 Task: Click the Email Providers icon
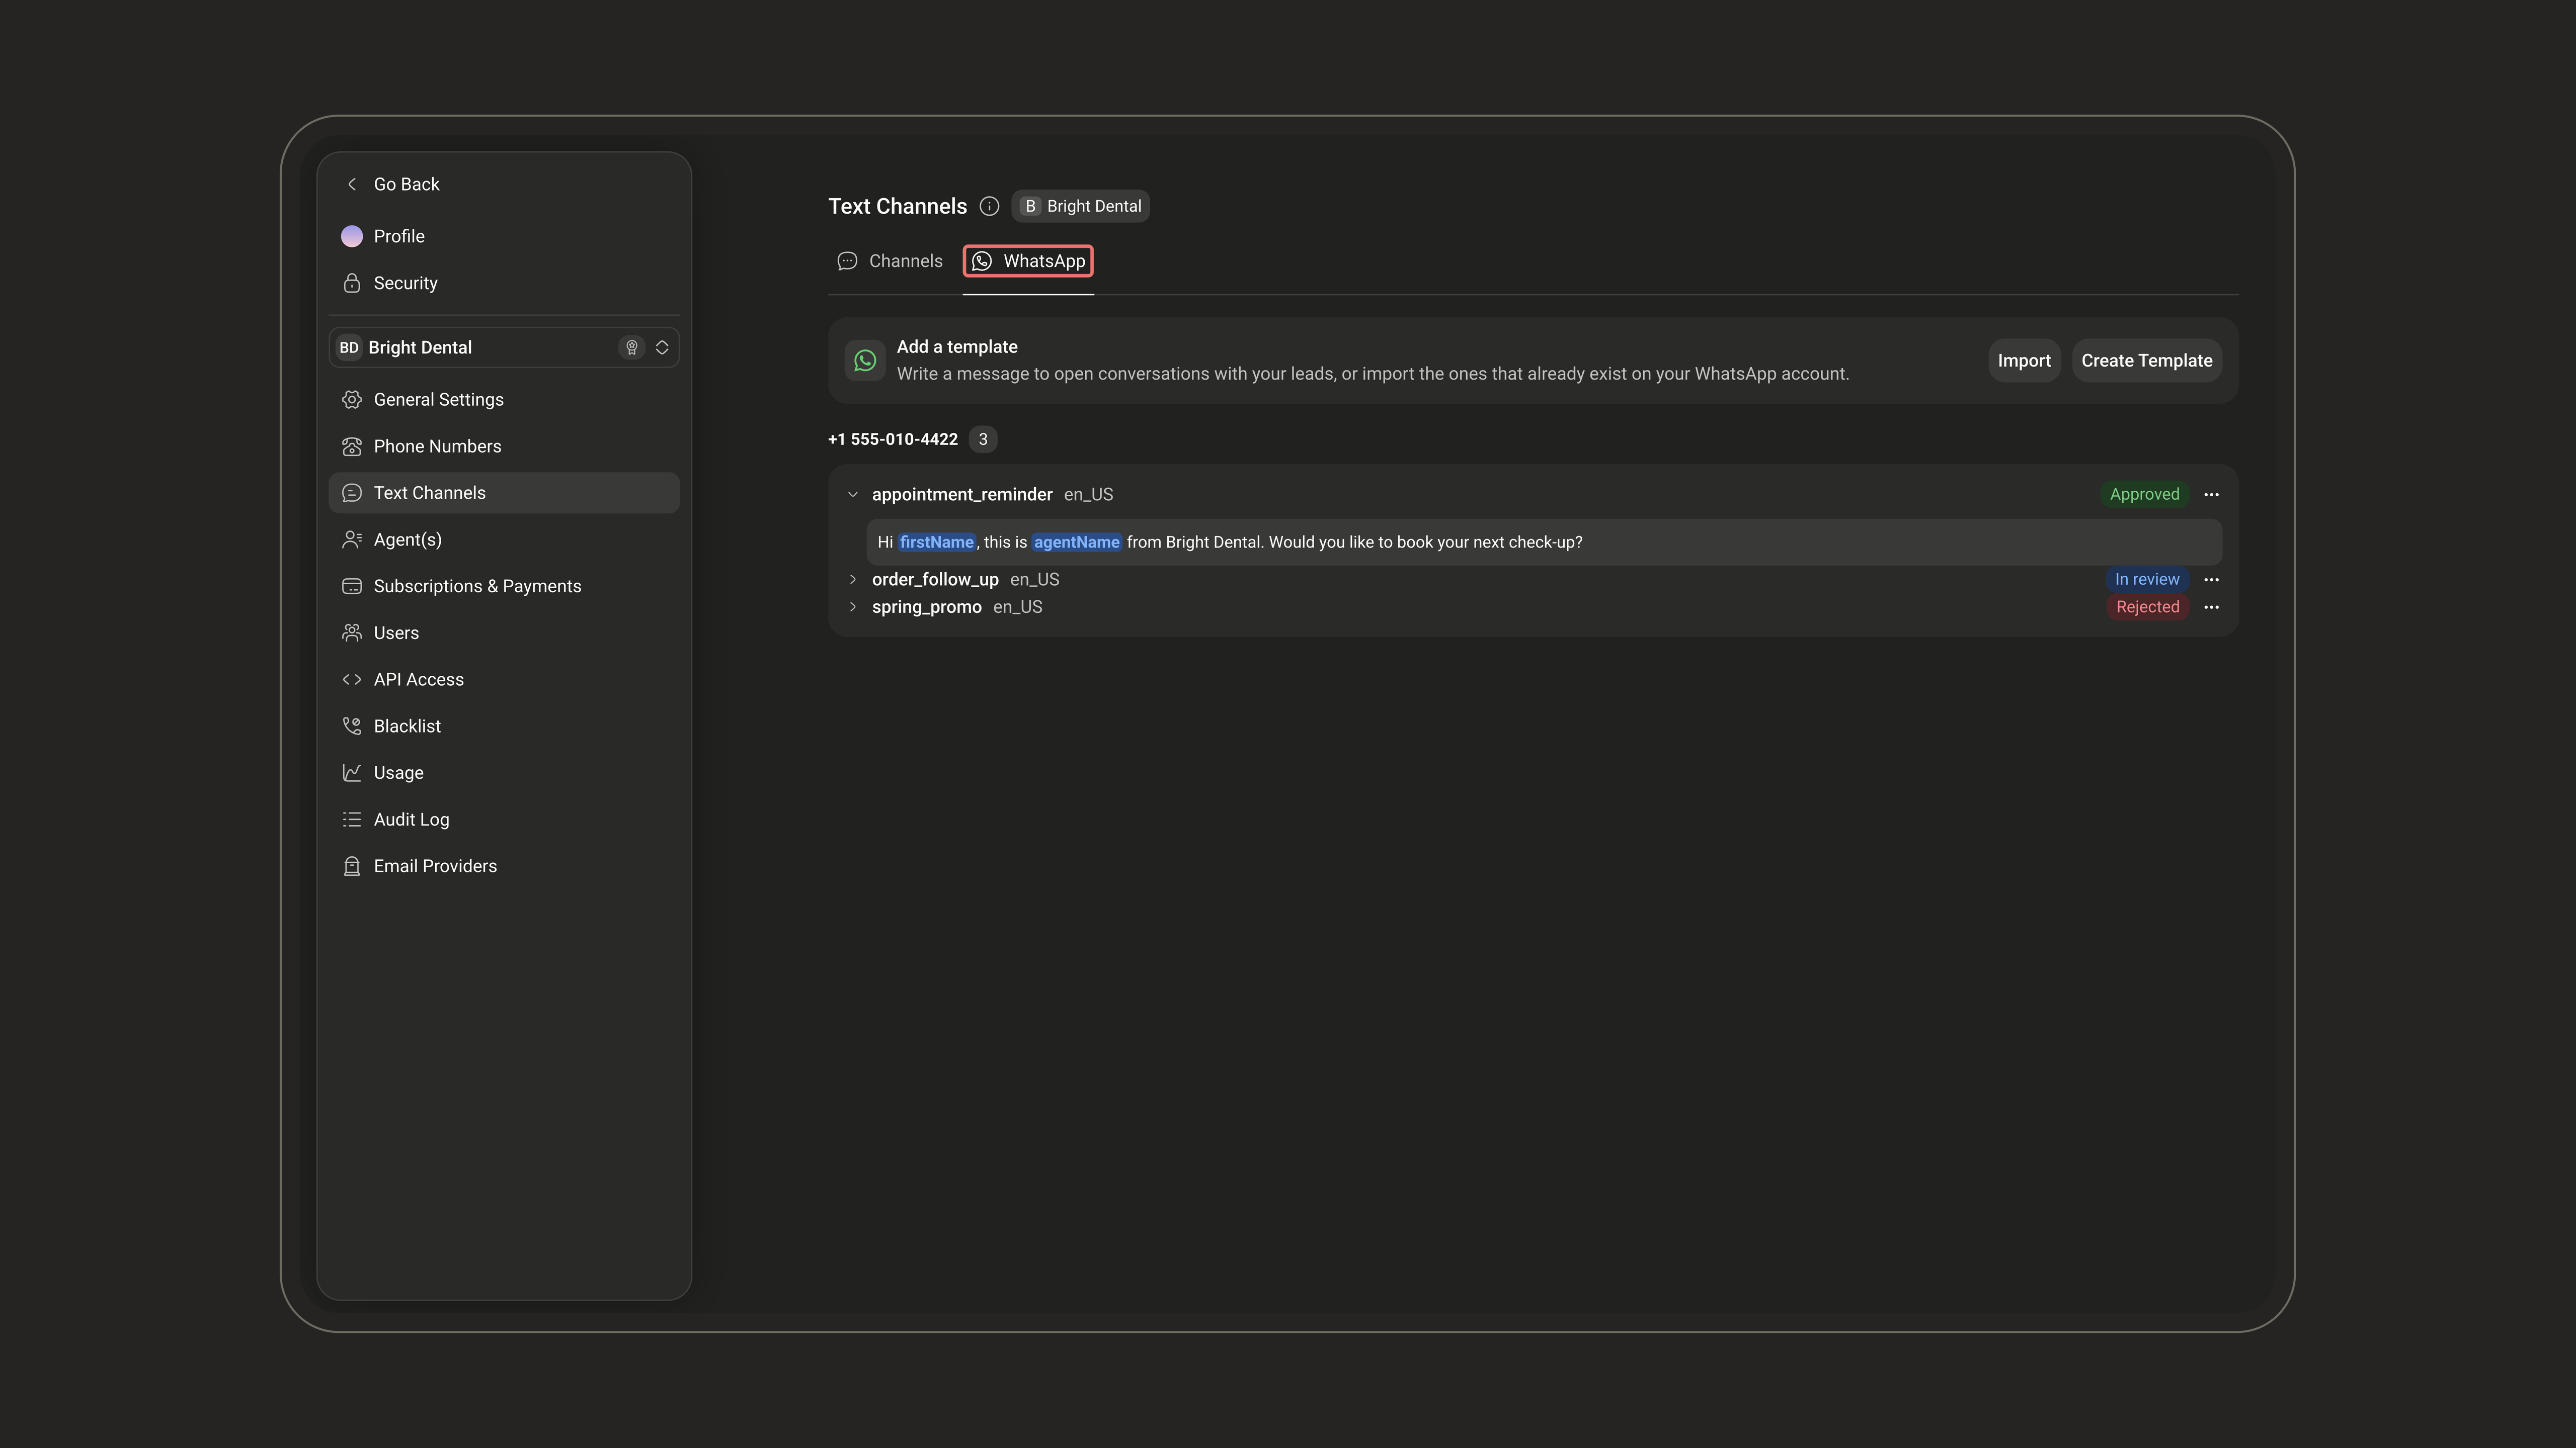click(x=351, y=865)
